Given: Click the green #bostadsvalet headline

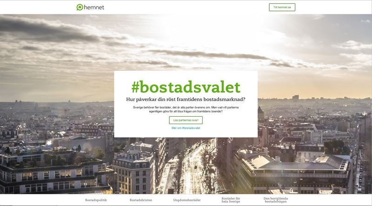Looking at the screenshot, I should tap(186, 87).
